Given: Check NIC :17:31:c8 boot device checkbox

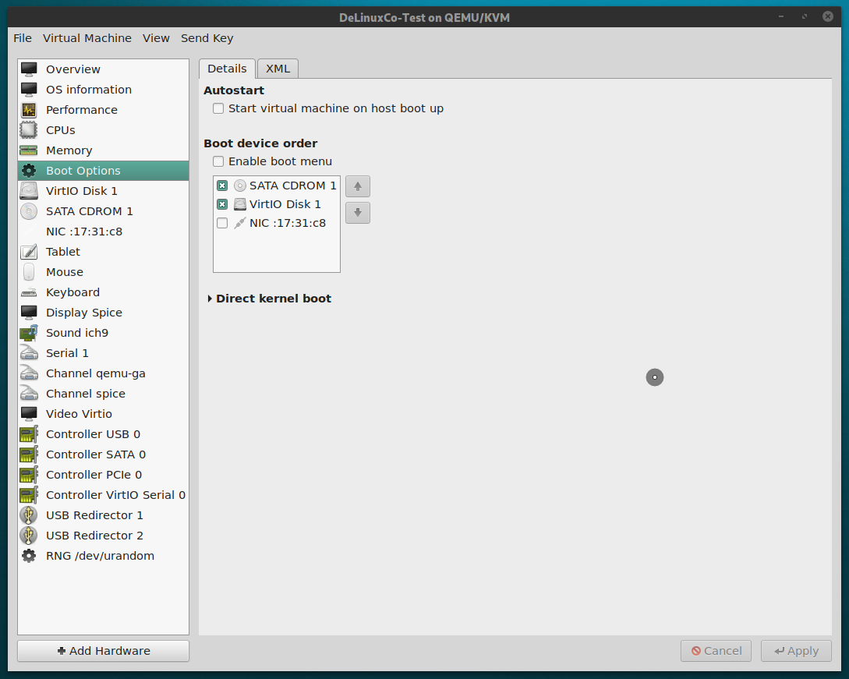Looking at the screenshot, I should click(222, 223).
